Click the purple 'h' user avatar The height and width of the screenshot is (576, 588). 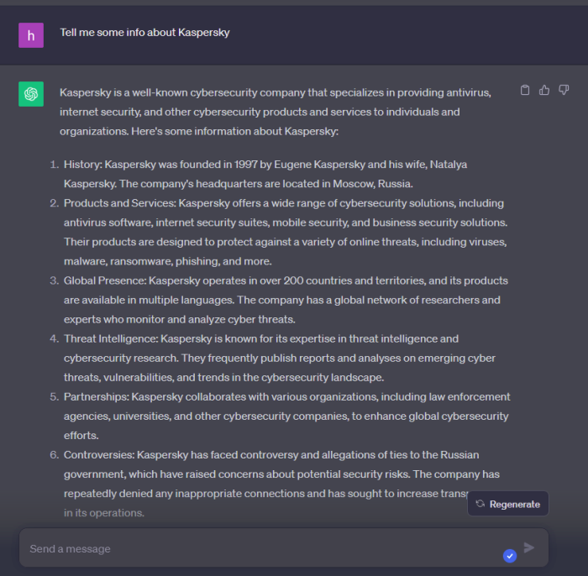pos(31,35)
